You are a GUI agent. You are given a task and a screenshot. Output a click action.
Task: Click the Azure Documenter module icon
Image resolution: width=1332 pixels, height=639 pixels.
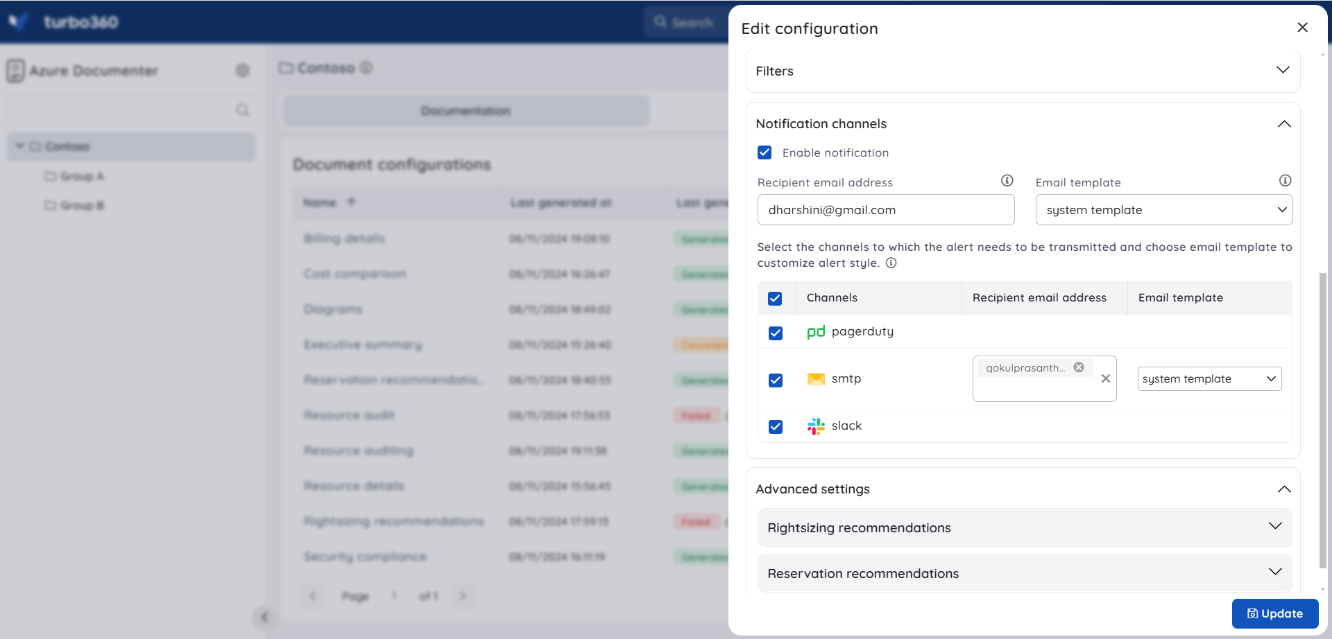pos(15,70)
